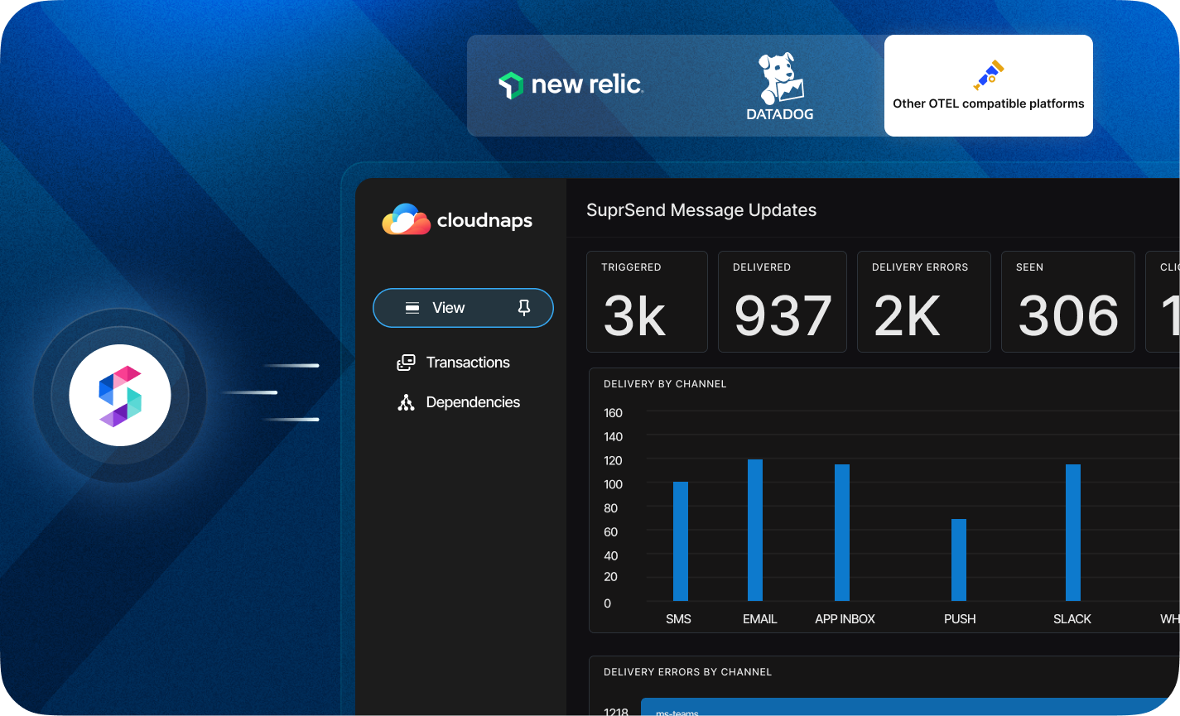Click the SLACK bar in chart
The image size is (1180, 716).
[1073, 532]
